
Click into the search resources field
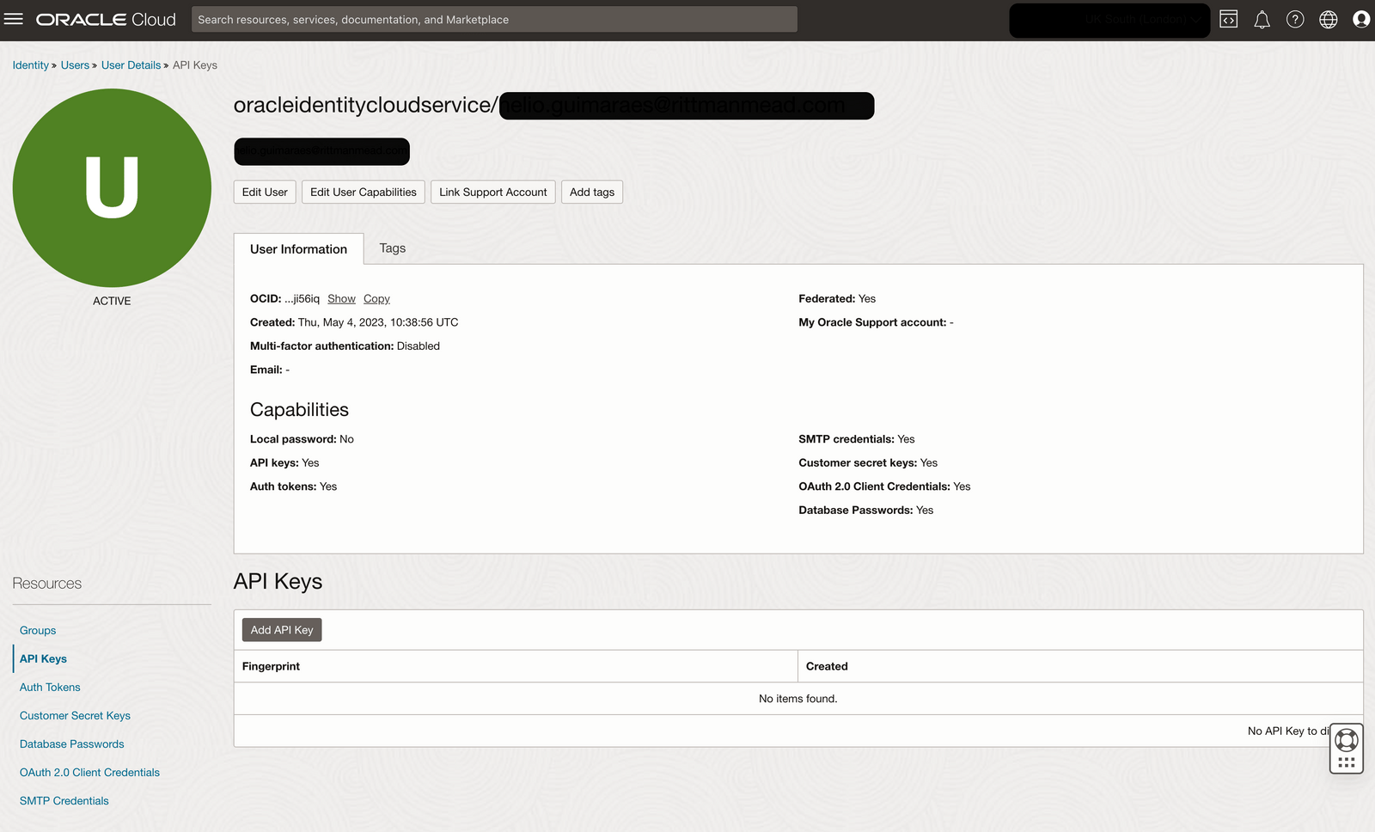(494, 19)
